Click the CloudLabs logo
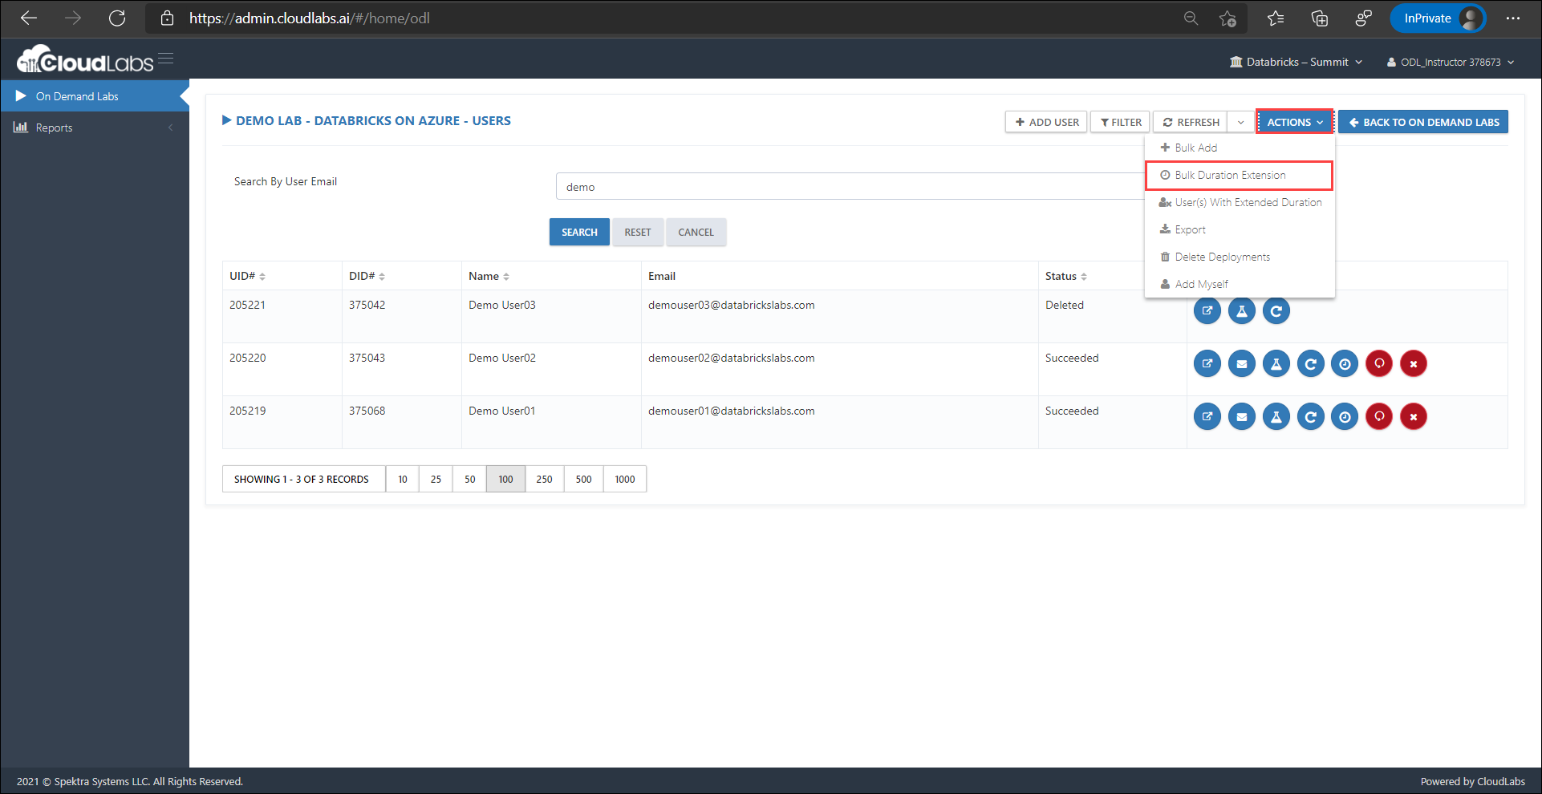The width and height of the screenshot is (1542, 794). coord(85,60)
